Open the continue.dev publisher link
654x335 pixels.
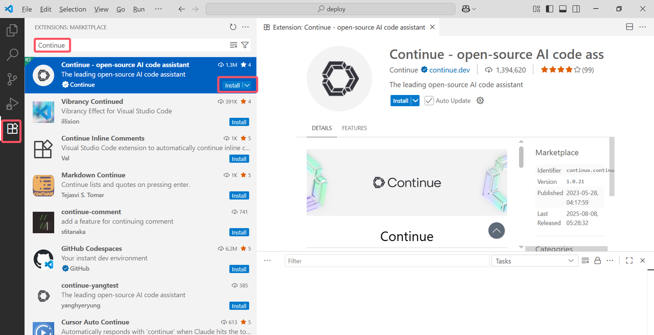click(x=450, y=70)
